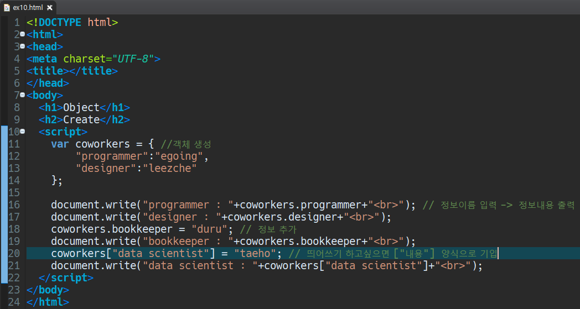Click the var coworkers declaration
580x309 pixels.
(x=102, y=144)
